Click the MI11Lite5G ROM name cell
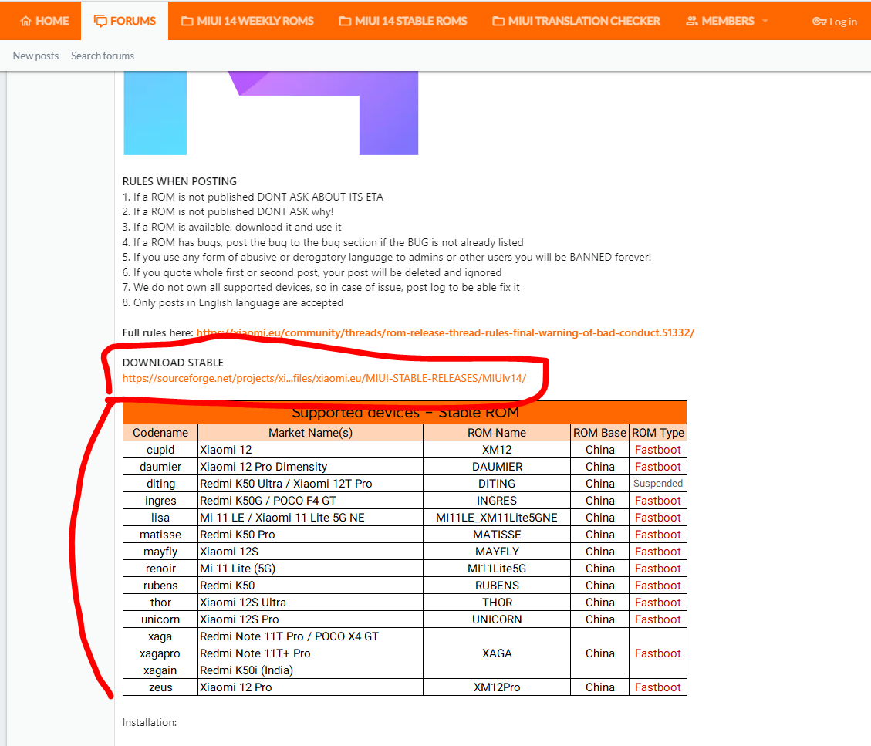 [497, 569]
